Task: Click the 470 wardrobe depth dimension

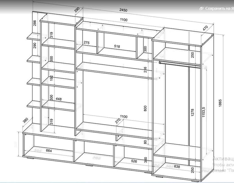Action: pos(205,28)
